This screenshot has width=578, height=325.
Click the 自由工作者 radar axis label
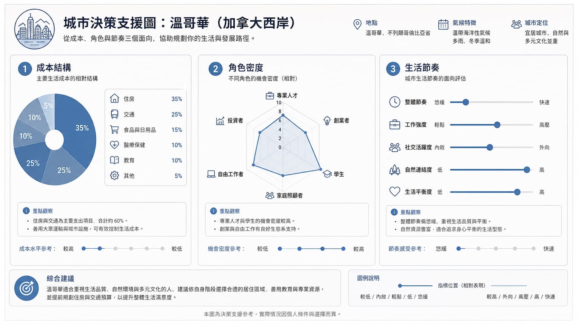231,174
